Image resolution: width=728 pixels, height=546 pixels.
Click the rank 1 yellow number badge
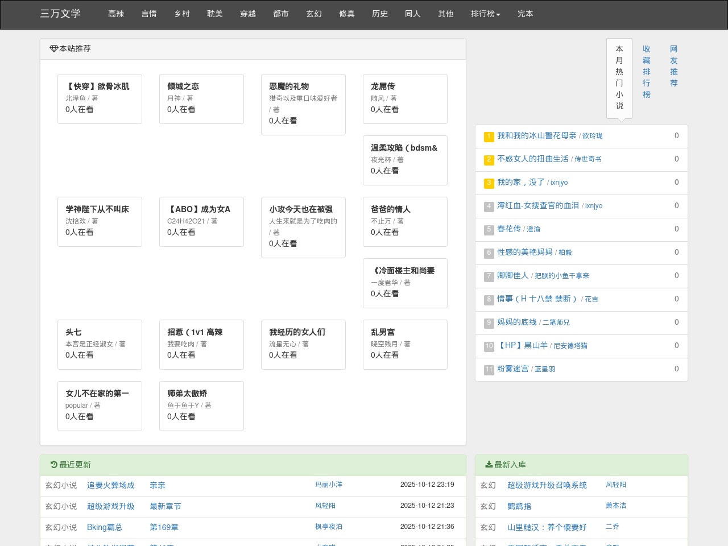point(489,136)
